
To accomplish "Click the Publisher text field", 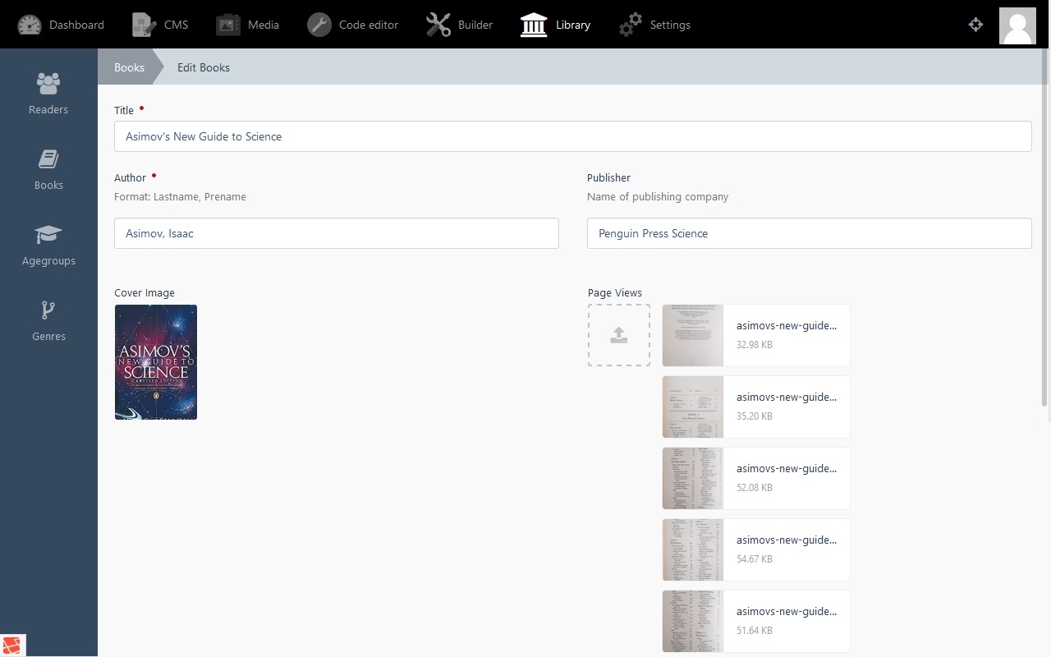I will 809,233.
